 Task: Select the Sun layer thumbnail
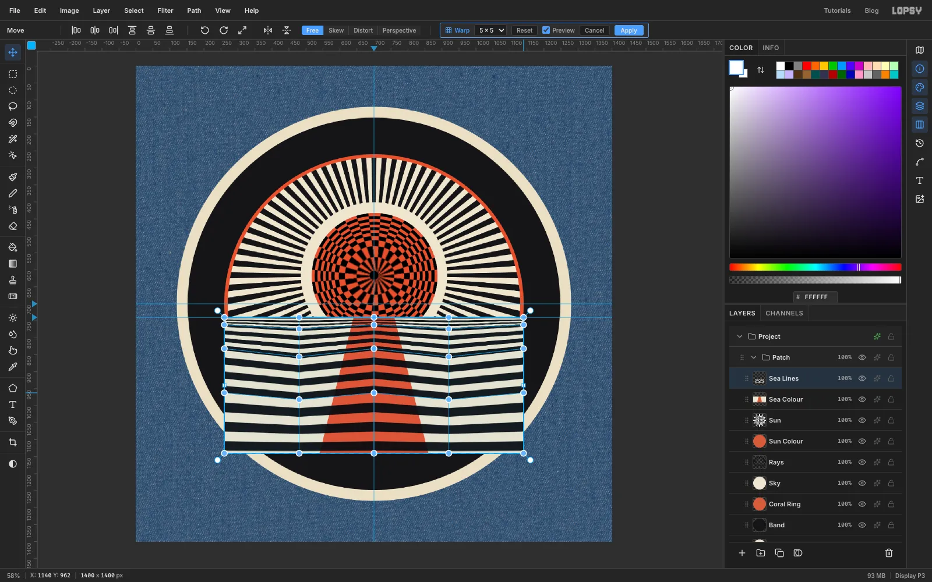coord(760,420)
